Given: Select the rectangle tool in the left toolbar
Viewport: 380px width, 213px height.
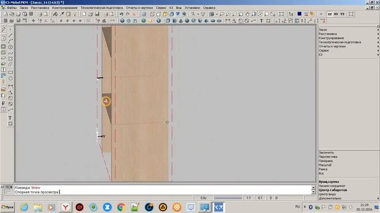Looking at the screenshot, I should [x=11, y=72].
